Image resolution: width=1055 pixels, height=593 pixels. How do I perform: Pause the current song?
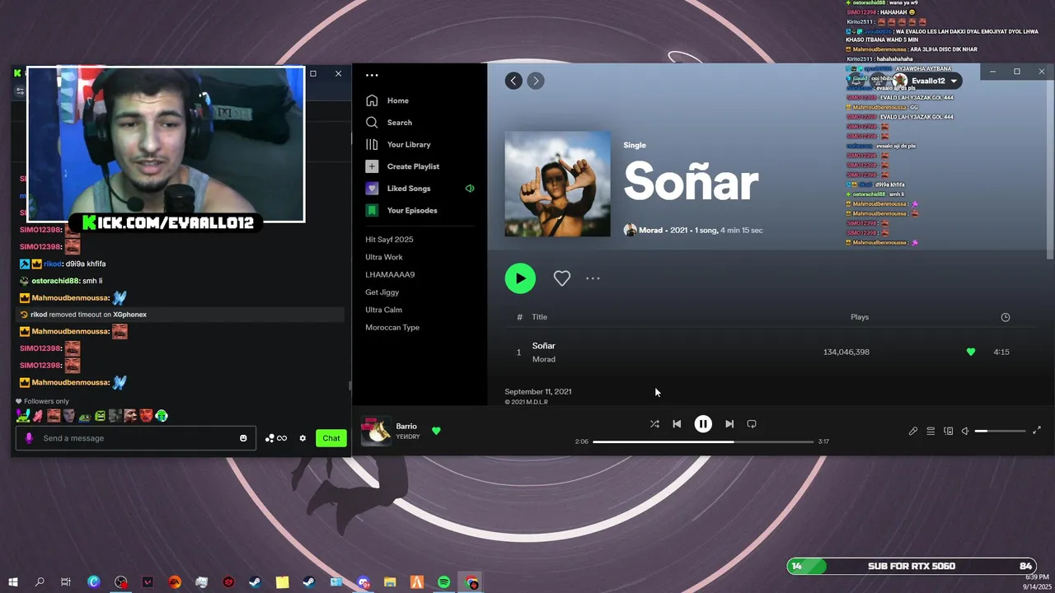[x=703, y=424]
